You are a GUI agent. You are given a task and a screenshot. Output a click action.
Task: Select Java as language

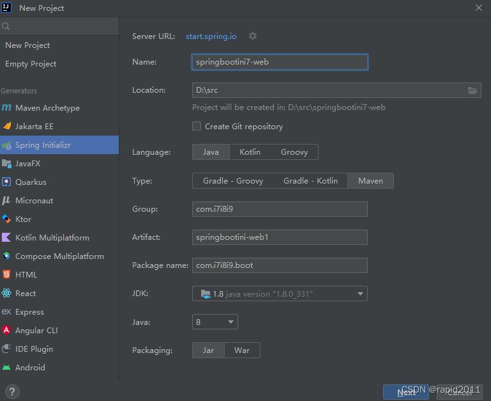coord(211,152)
